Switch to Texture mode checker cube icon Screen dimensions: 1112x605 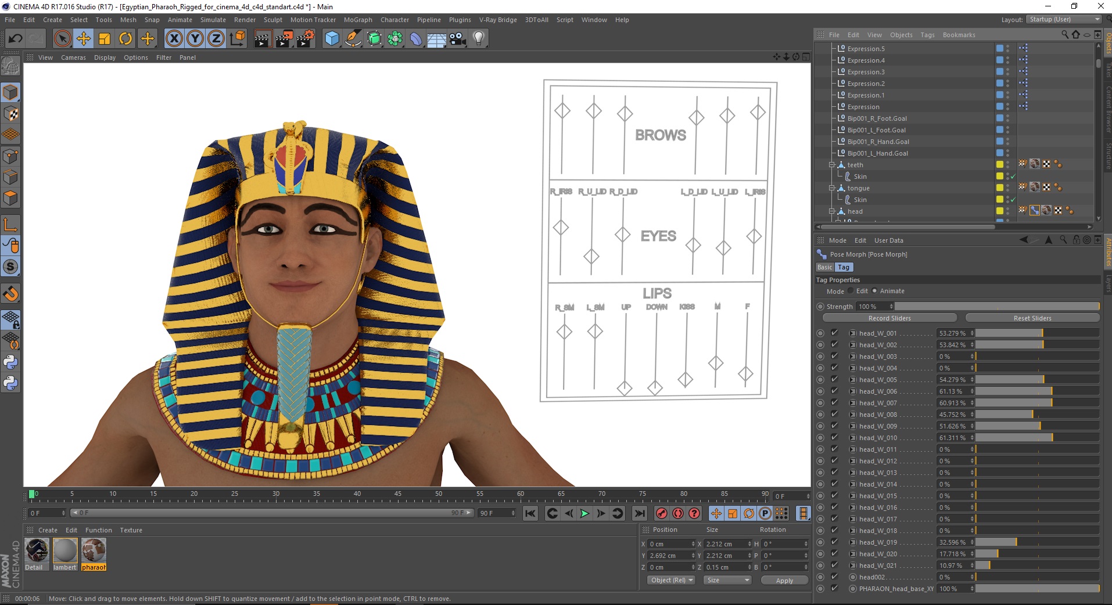(x=10, y=114)
